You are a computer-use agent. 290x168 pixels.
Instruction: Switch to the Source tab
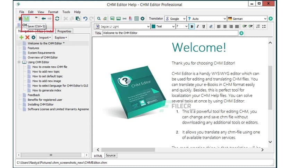pos(111,156)
